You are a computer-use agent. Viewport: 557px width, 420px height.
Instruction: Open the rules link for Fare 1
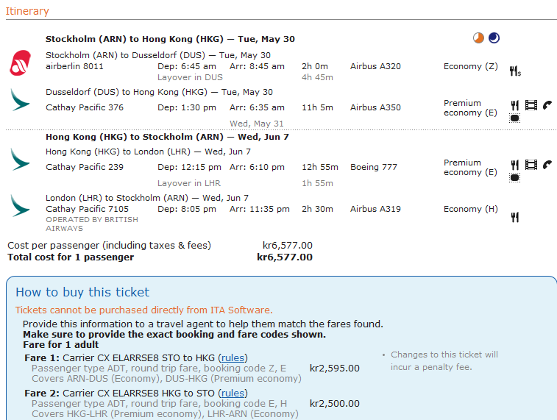click(233, 358)
